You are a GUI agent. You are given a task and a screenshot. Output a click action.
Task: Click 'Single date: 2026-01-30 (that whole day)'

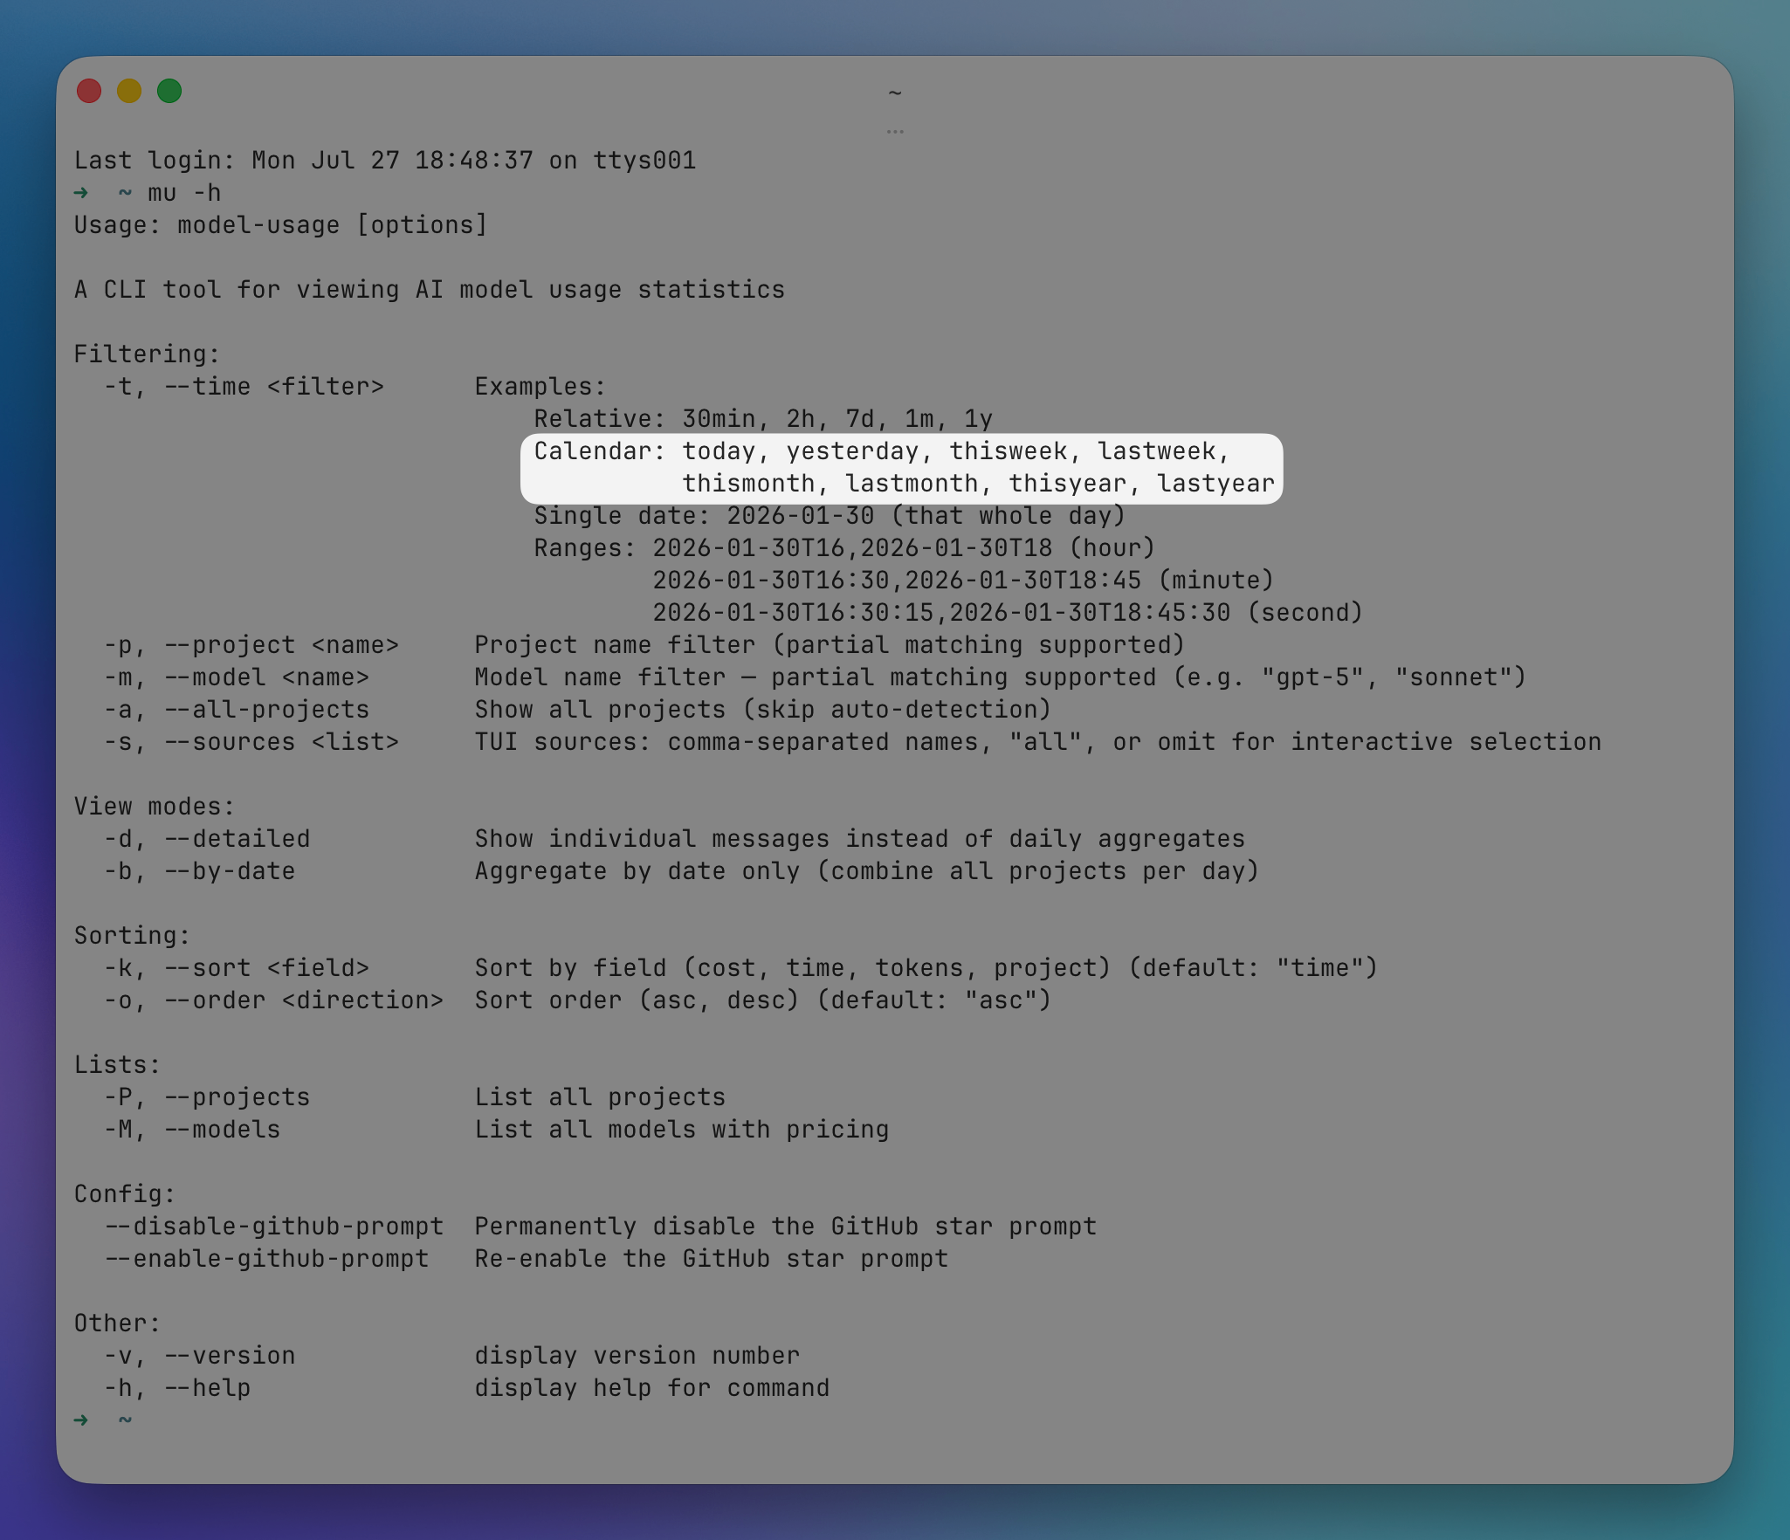pos(830,516)
